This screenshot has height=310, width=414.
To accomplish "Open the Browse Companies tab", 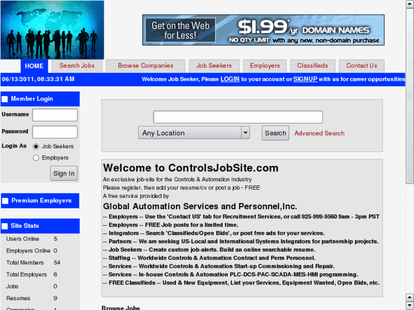I will pyautogui.click(x=145, y=66).
